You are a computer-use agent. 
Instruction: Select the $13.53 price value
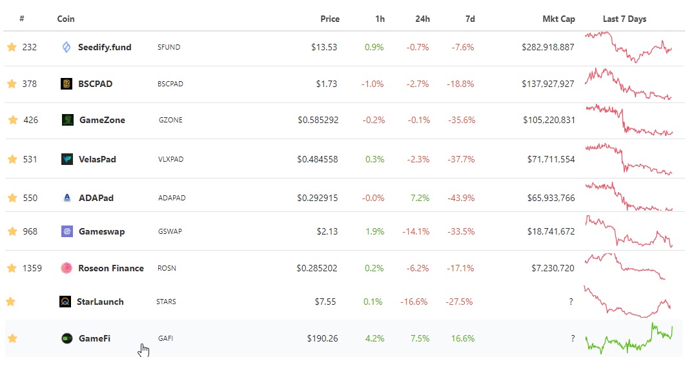coord(324,47)
